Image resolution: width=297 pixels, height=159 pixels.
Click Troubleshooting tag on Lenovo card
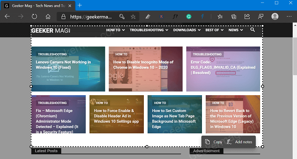[52, 54]
